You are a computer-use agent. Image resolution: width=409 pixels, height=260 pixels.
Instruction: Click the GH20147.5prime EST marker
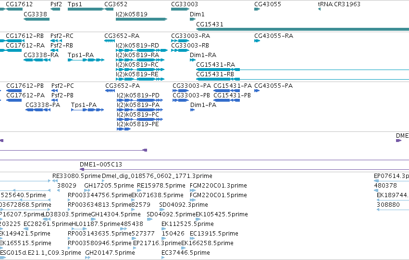point(88,258)
